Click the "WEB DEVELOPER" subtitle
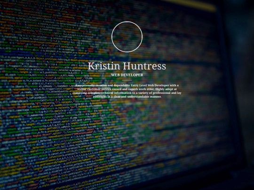 pos(127,75)
